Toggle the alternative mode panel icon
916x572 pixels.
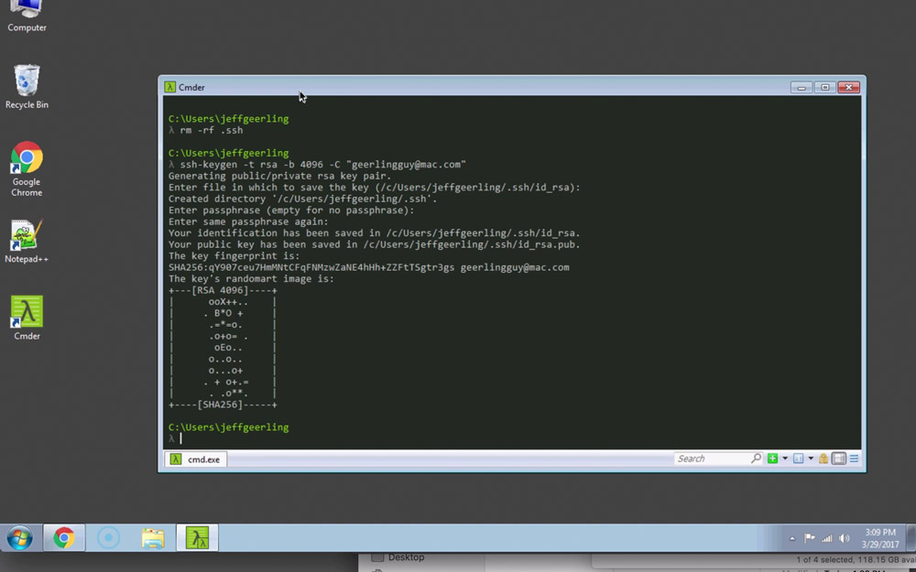[839, 459]
